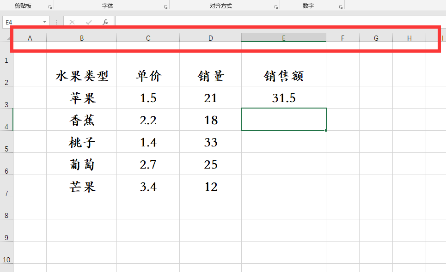
Task: Click the sales volume cell 25
Action: pyautogui.click(x=210, y=164)
